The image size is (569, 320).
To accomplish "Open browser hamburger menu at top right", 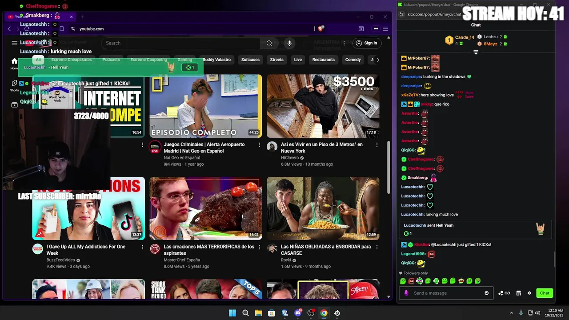I will click(x=385, y=29).
